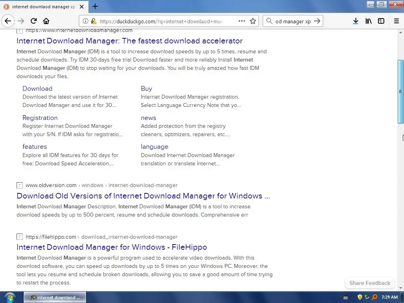Viewport: 404px width, 303px height.
Task: Click the network status tray icon
Action: pos(367,297)
